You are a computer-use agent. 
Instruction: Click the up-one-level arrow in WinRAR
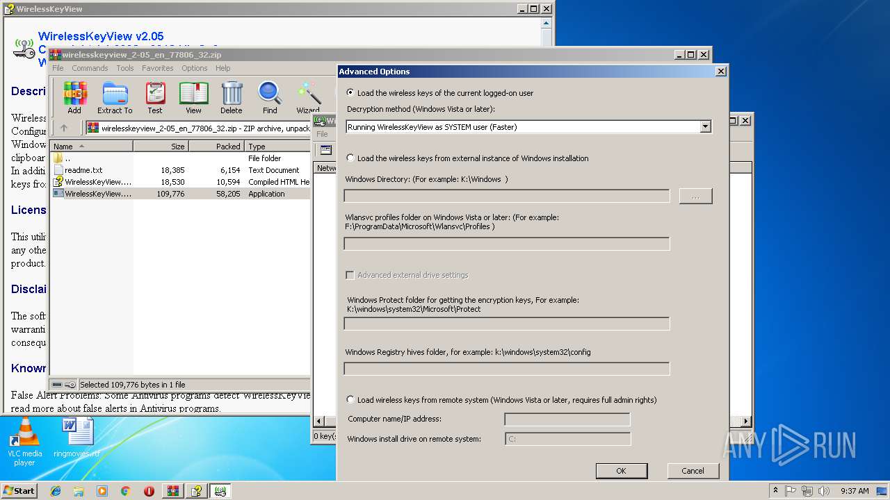click(64, 128)
